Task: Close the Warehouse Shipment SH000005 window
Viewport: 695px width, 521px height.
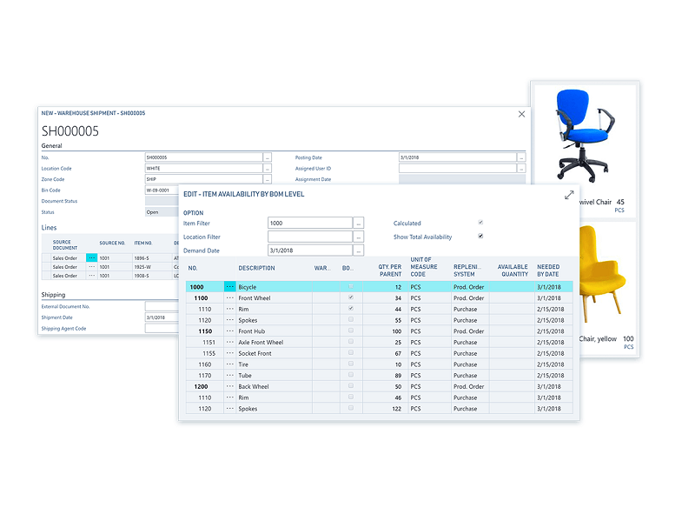Action: pyautogui.click(x=522, y=114)
